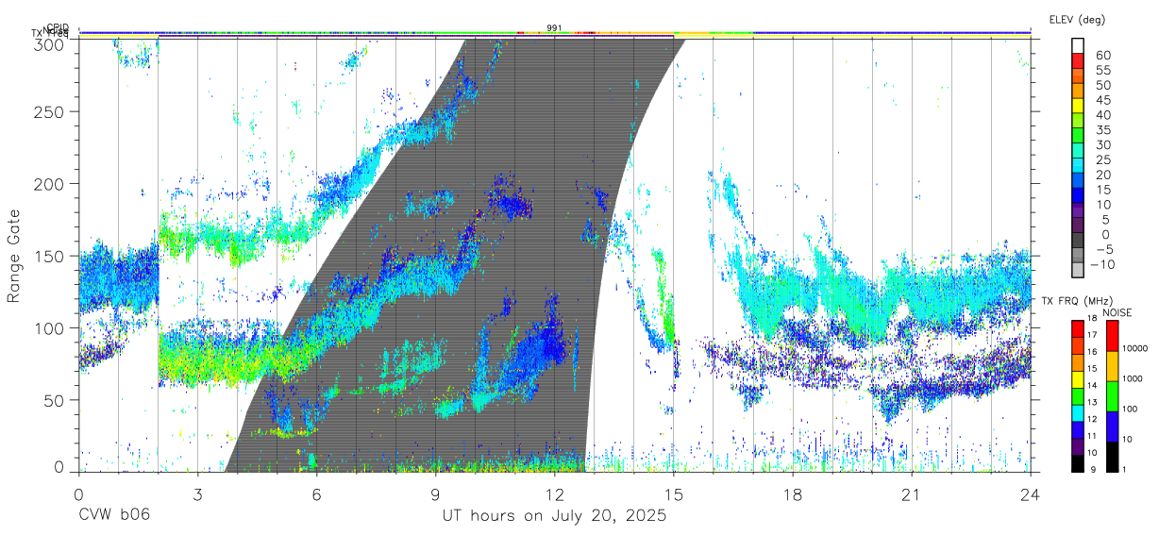Click the '9' label on TX FRQ scale
This screenshot has height=535, width=1159.
tap(1093, 469)
